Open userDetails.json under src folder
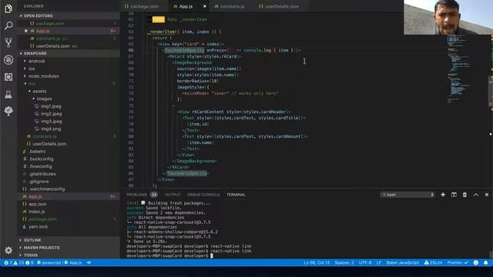Image resolution: width=493 pixels, height=277 pixels. (x=49, y=144)
